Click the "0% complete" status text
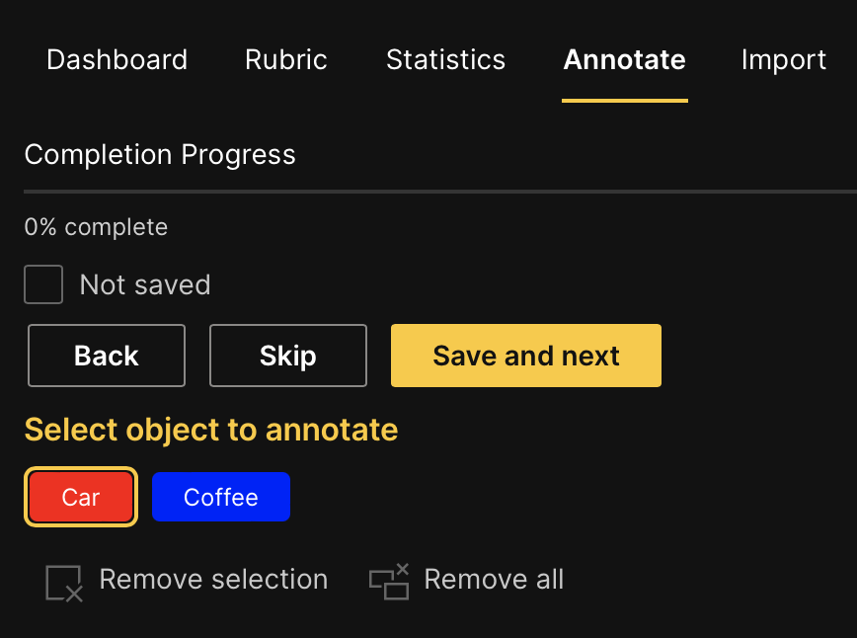 click(96, 228)
